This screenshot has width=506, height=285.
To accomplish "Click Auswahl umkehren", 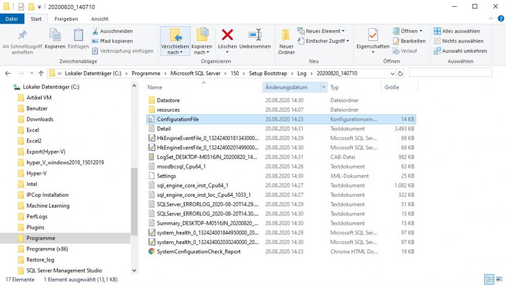I will 460,51.
